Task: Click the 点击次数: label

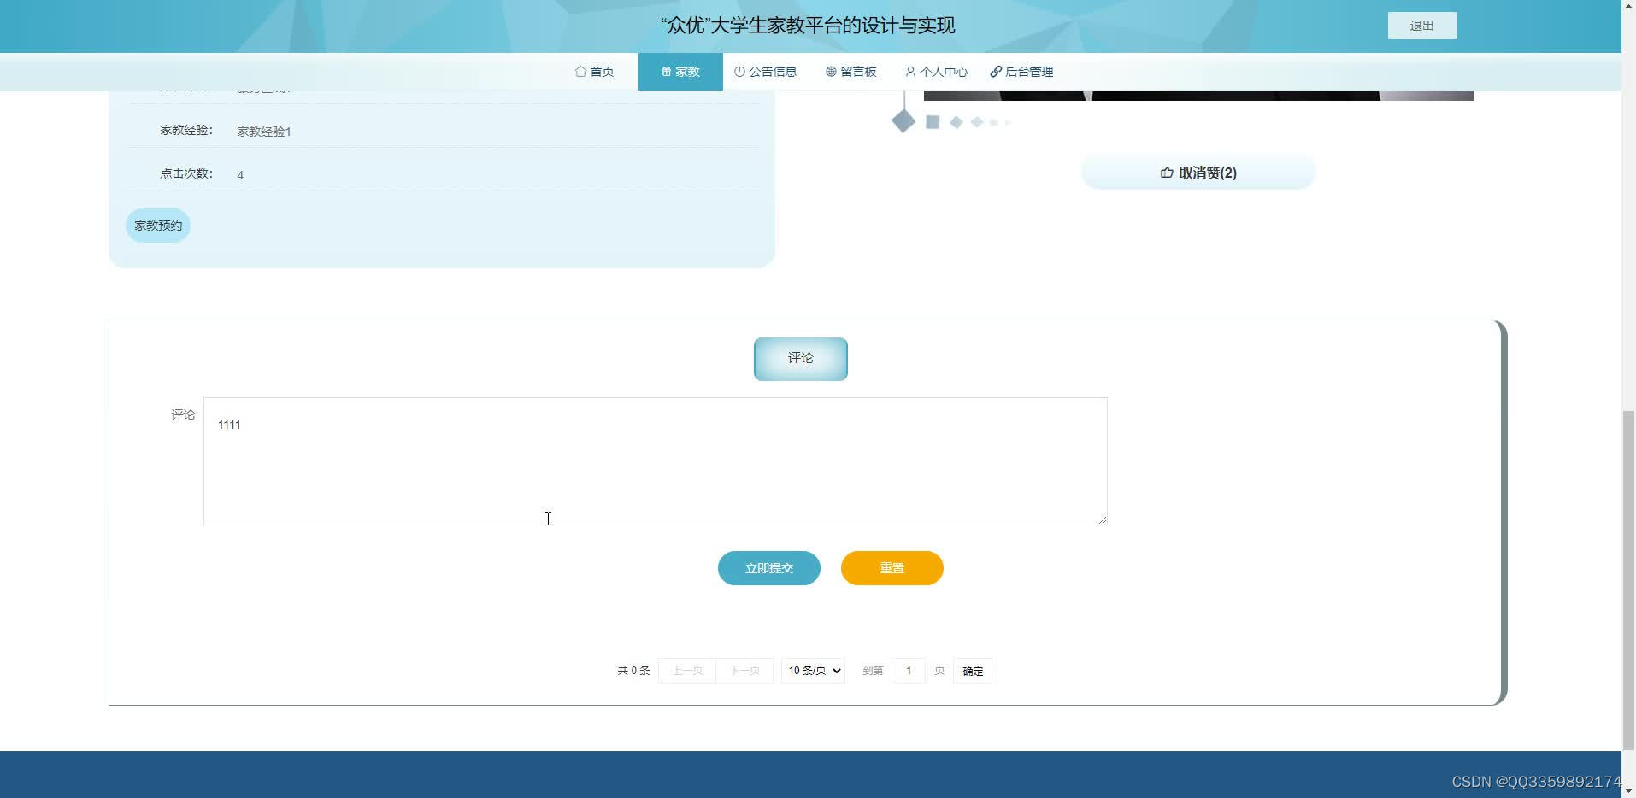Action: click(x=186, y=173)
